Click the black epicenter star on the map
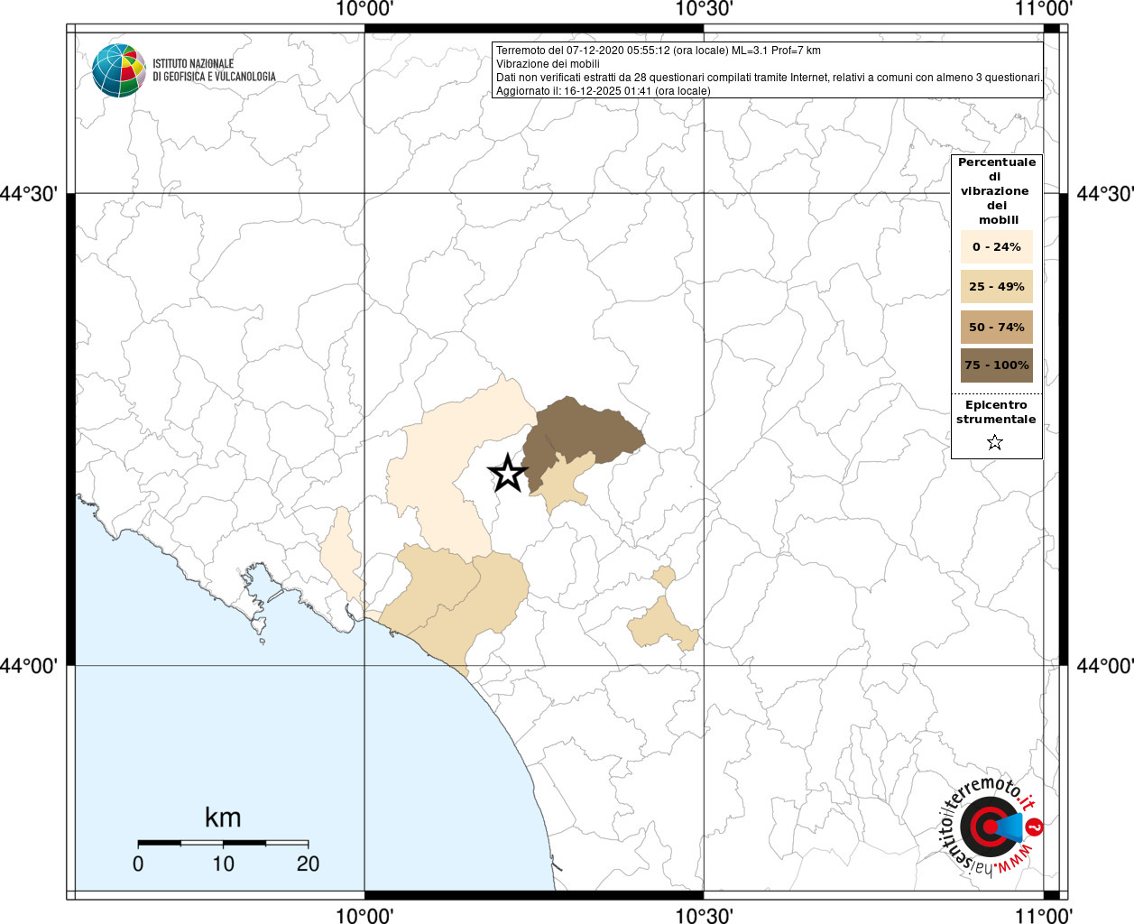This screenshot has width=1134, height=924. pos(508,473)
